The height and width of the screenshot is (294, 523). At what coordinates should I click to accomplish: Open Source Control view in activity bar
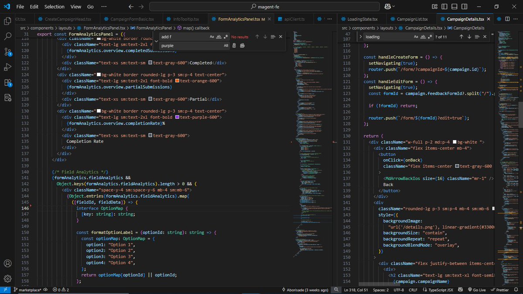point(7,52)
